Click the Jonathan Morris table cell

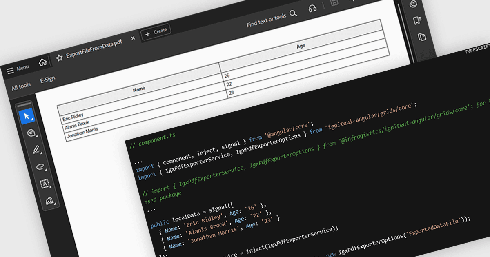pyautogui.click(x=82, y=133)
